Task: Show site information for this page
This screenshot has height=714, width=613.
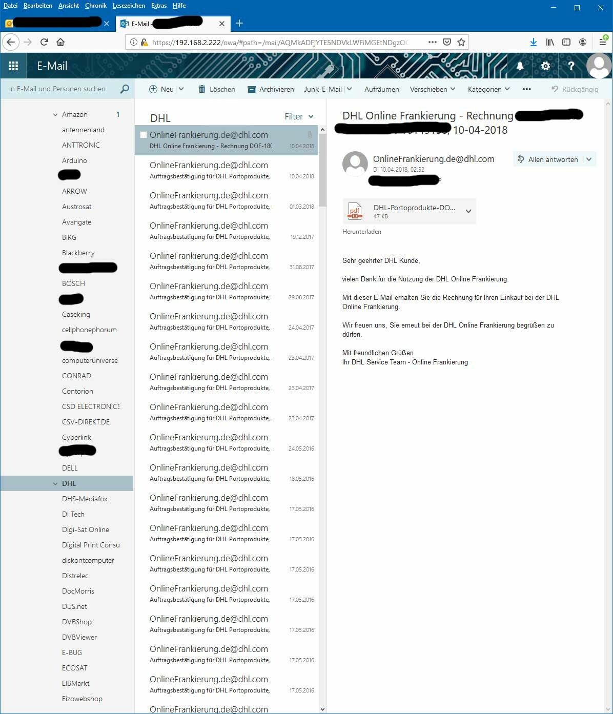Action: 133,42
